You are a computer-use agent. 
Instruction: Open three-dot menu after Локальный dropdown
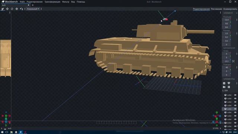[x=41, y=9]
